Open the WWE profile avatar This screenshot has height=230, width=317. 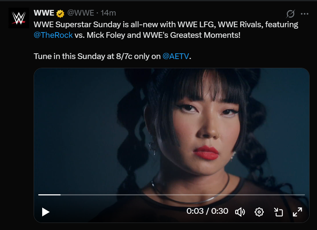(18, 18)
